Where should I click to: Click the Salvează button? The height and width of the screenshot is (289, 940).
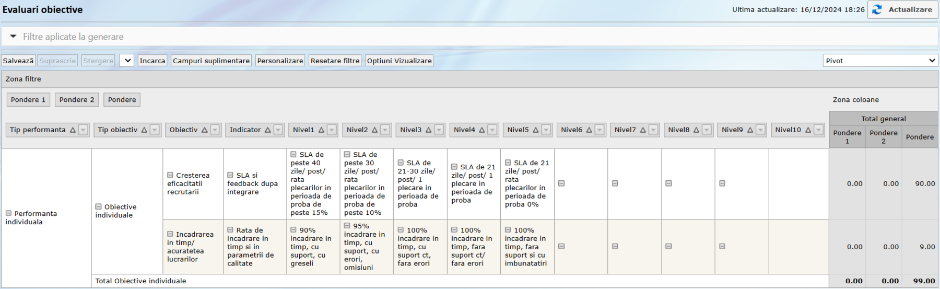18,61
